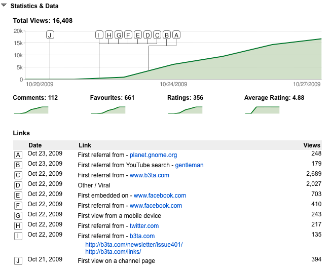Image resolution: width=331 pixels, height=269 pixels.
Task: Click the boxed G icon for mobile device view
Action: [18, 216]
